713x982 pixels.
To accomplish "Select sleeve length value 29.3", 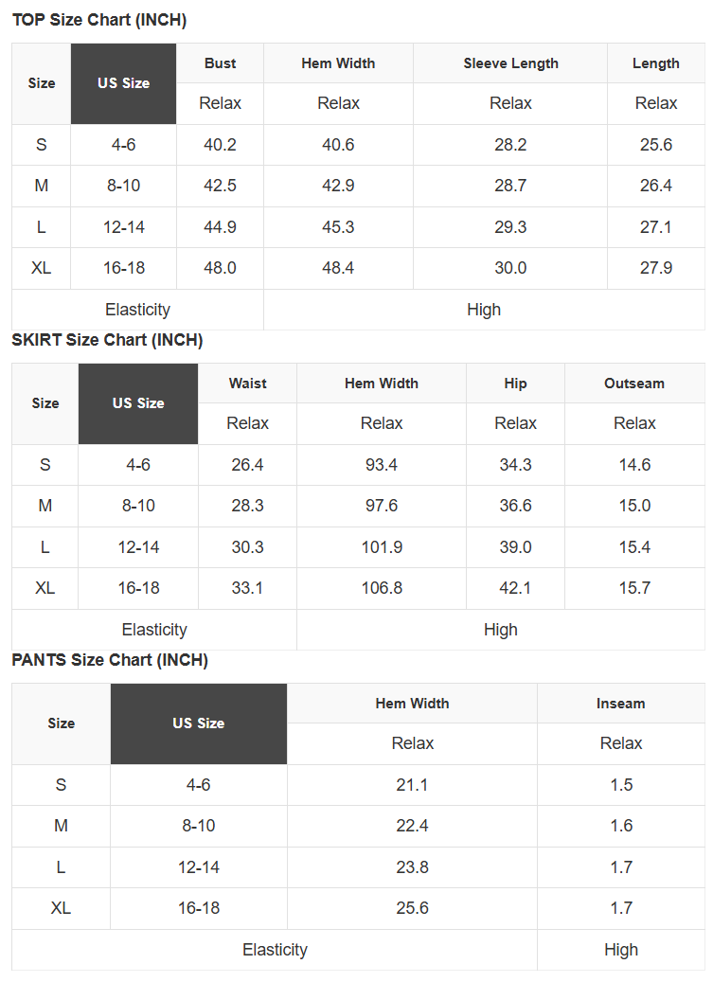I will [510, 227].
